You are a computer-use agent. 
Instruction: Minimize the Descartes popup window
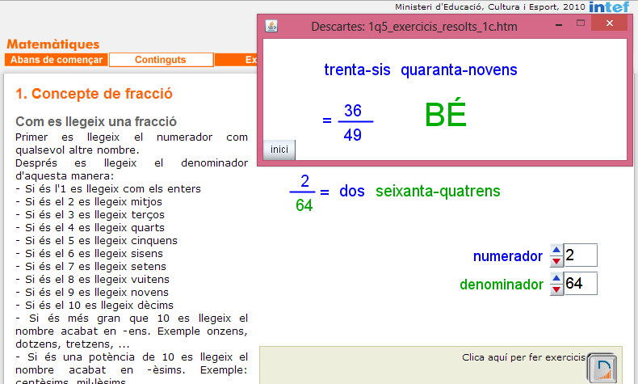click(559, 25)
